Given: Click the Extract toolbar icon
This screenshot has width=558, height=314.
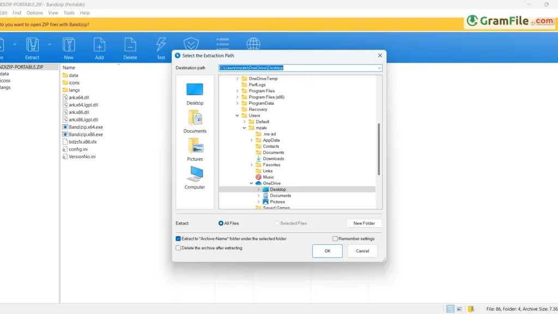Looking at the screenshot, I should coord(32,49).
